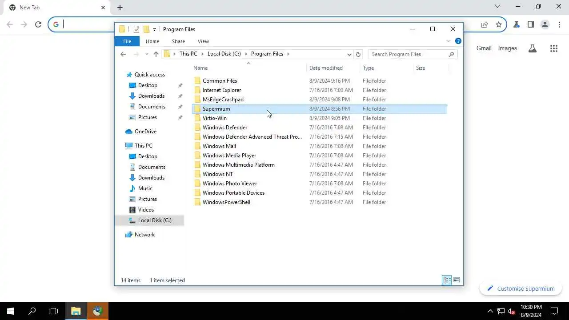Click the New folder quick access toolbar icon
Image resolution: width=569 pixels, height=320 pixels.
pos(146,29)
